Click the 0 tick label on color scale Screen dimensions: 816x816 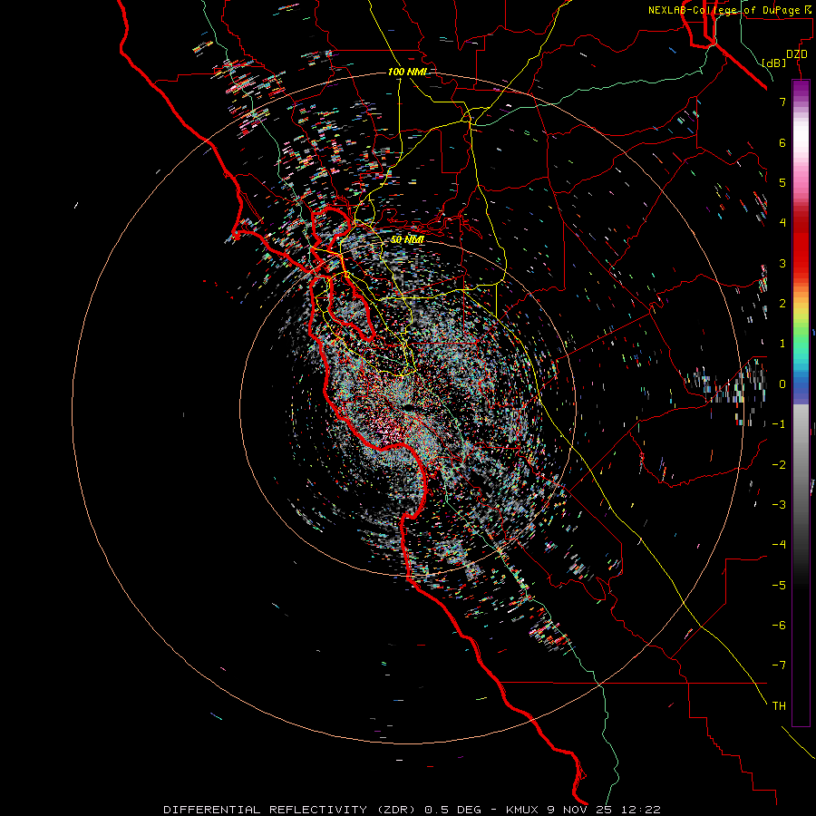point(782,384)
